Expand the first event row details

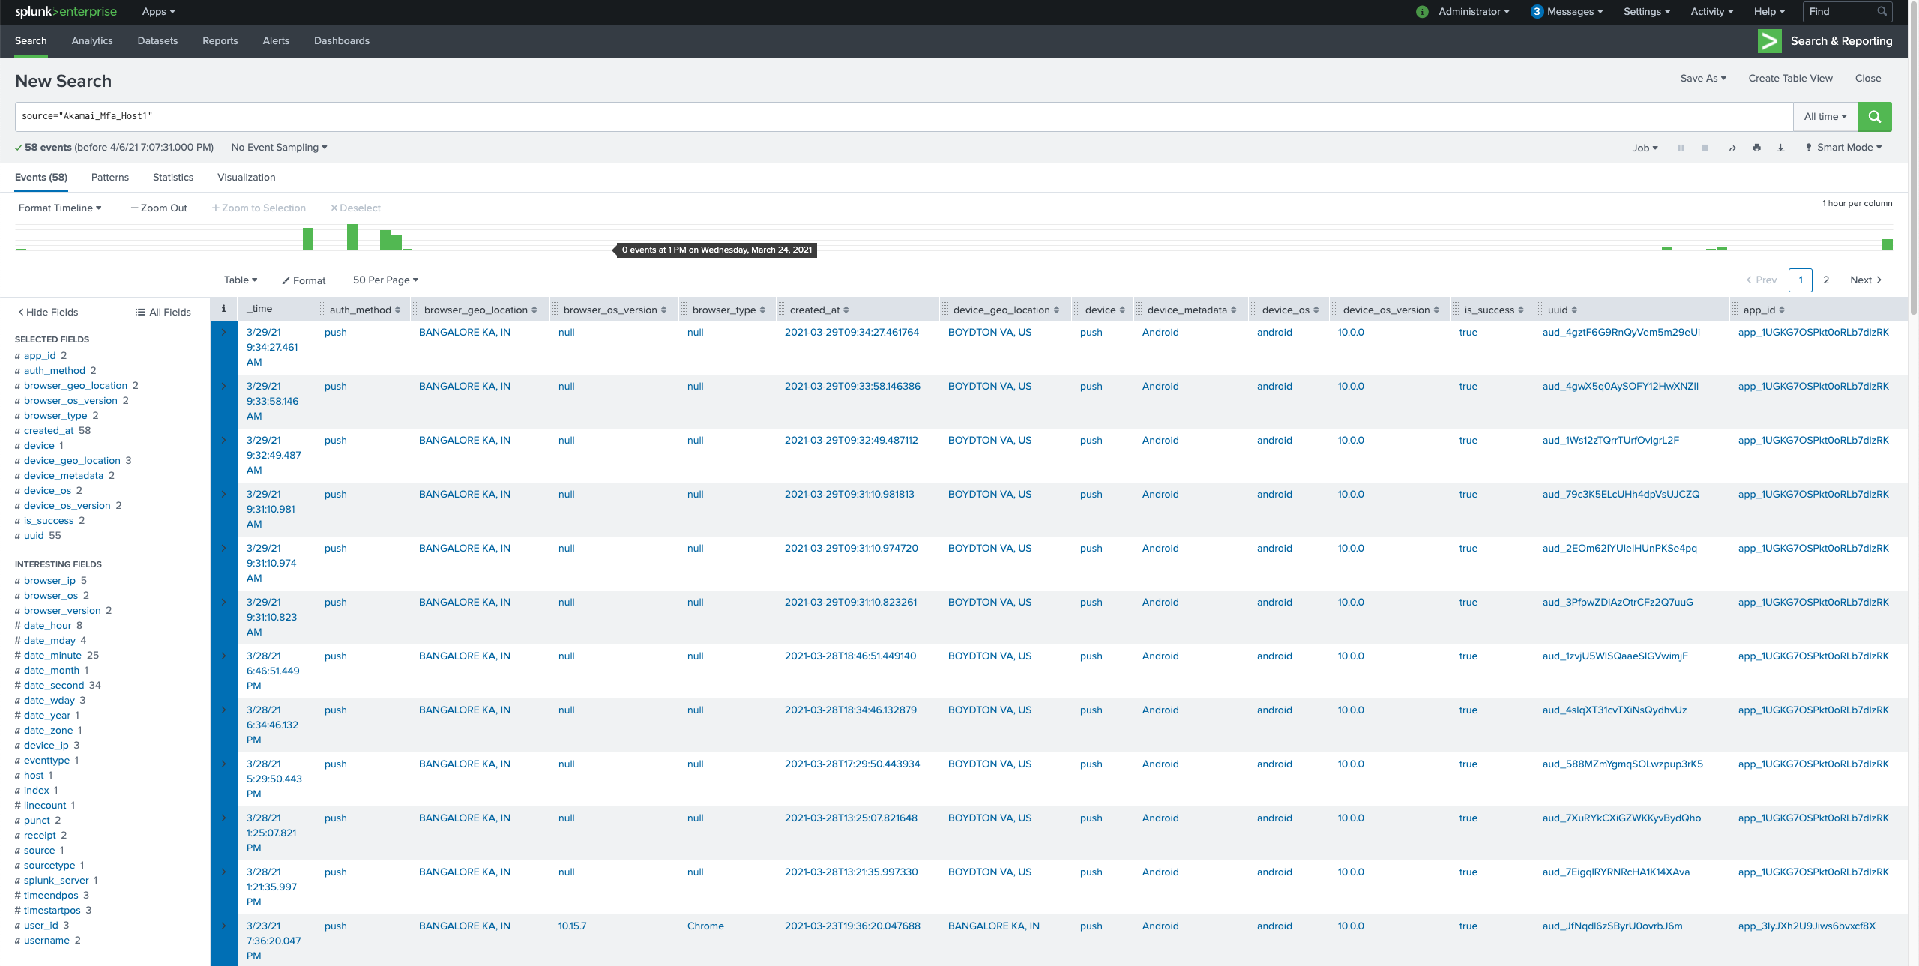(x=223, y=332)
